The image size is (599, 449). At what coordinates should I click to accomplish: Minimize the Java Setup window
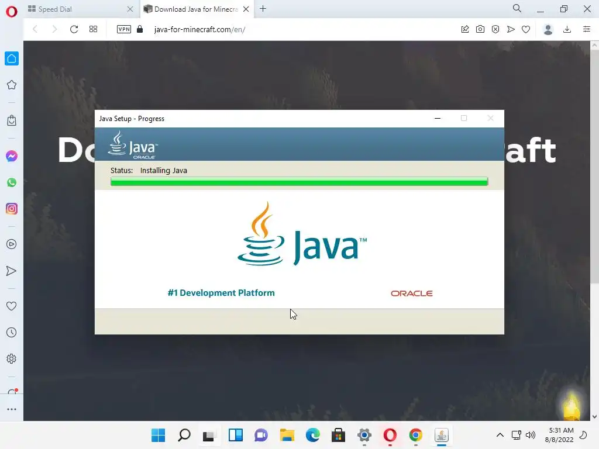click(438, 118)
